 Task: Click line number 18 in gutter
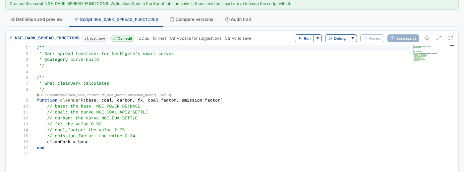(x=26, y=154)
